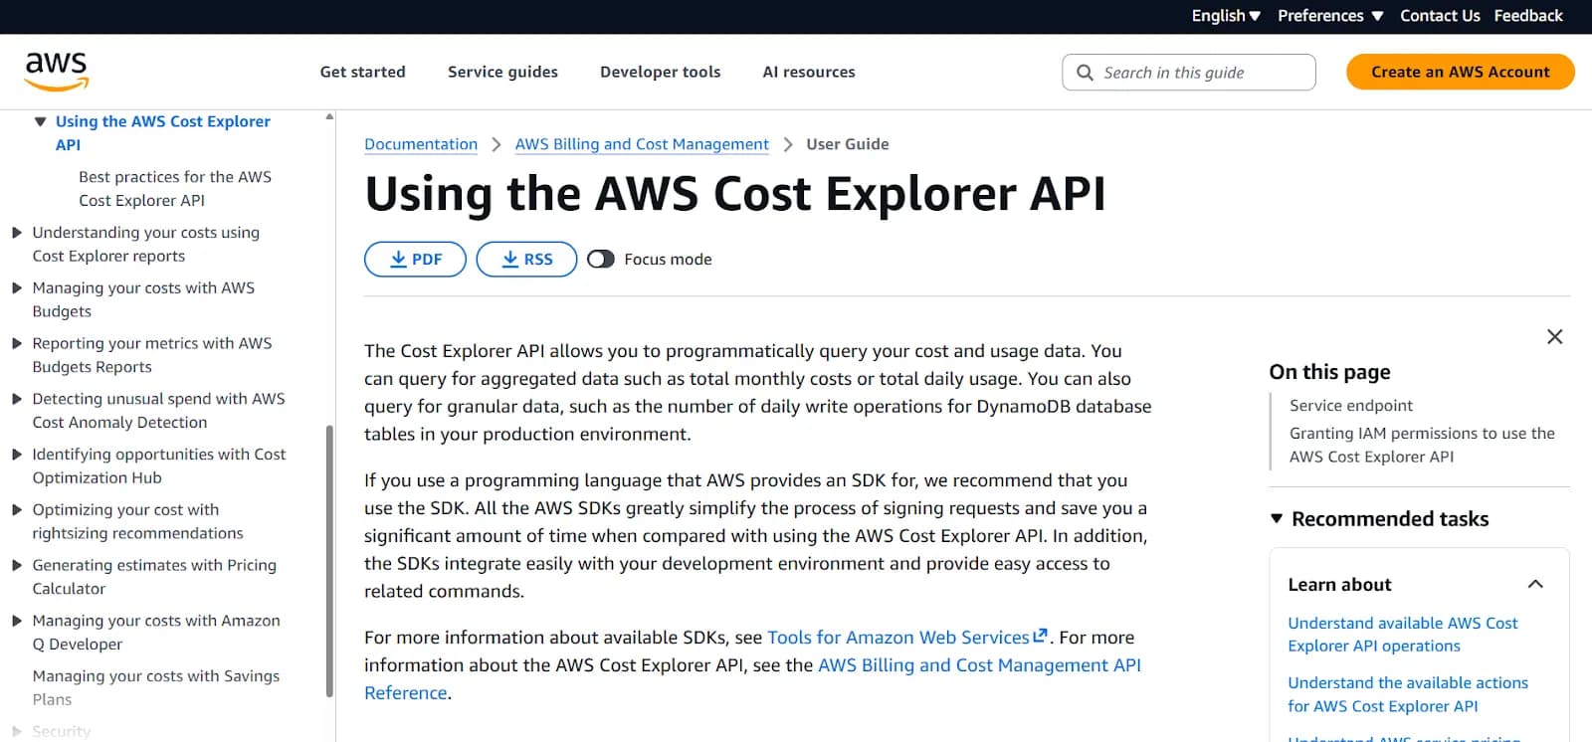Click Create an AWS Account button
1592x742 pixels.
[1460, 72]
